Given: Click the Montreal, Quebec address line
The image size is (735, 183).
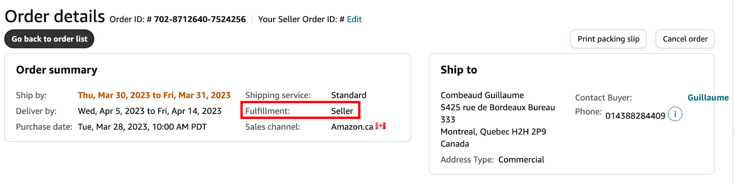Looking at the screenshot, I should click(x=493, y=132).
